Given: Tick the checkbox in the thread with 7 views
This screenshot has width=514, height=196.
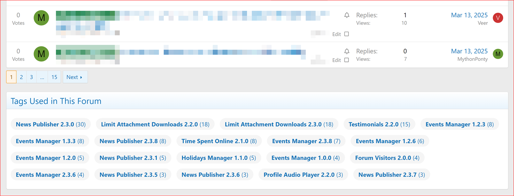Looking at the screenshot, I should pyautogui.click(x=347, y=60).
